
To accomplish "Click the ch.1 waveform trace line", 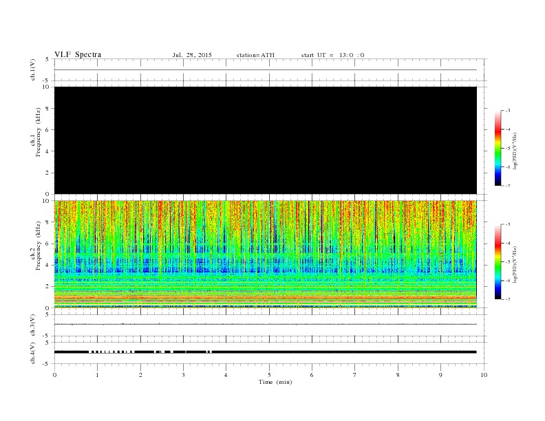I will pyautogui.click(x=266, y=69).
